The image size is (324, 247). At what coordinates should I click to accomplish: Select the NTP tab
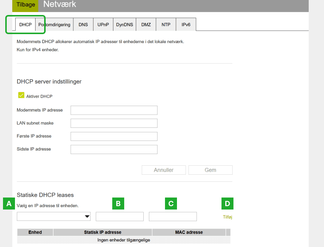tap(166, 25)
